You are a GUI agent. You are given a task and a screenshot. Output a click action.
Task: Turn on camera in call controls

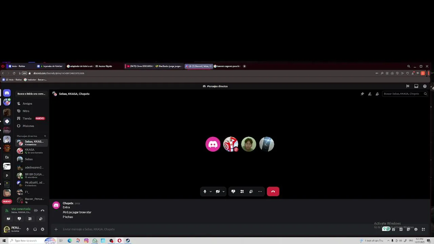(x=218, y=191)
